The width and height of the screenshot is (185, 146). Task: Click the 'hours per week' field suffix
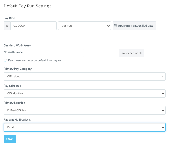pyautogui.click(x=131, y=53)
